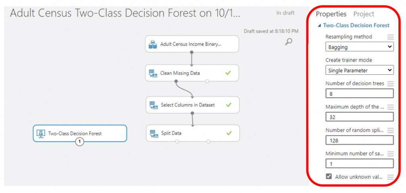This screenshot has height=193, width=406.
Task: Click the output port numbered 1
Action: [x=79, y=142]
